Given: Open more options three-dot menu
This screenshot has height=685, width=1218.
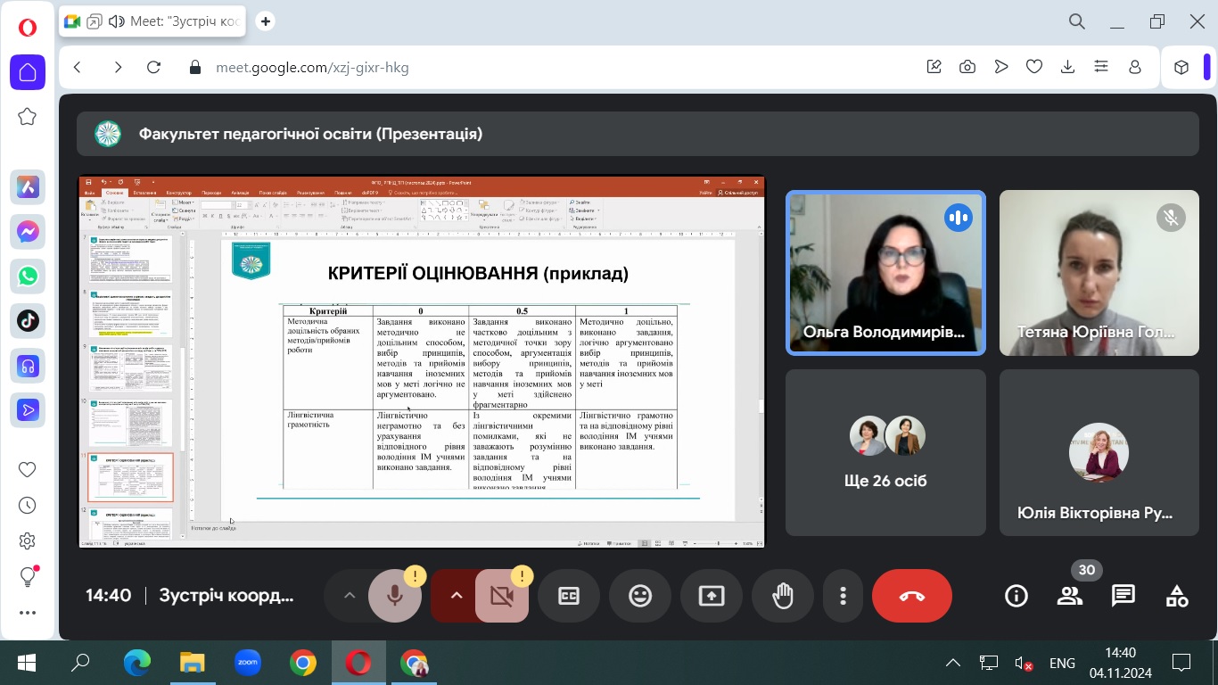Looking at the screenshot, I should tap(843, 596).
